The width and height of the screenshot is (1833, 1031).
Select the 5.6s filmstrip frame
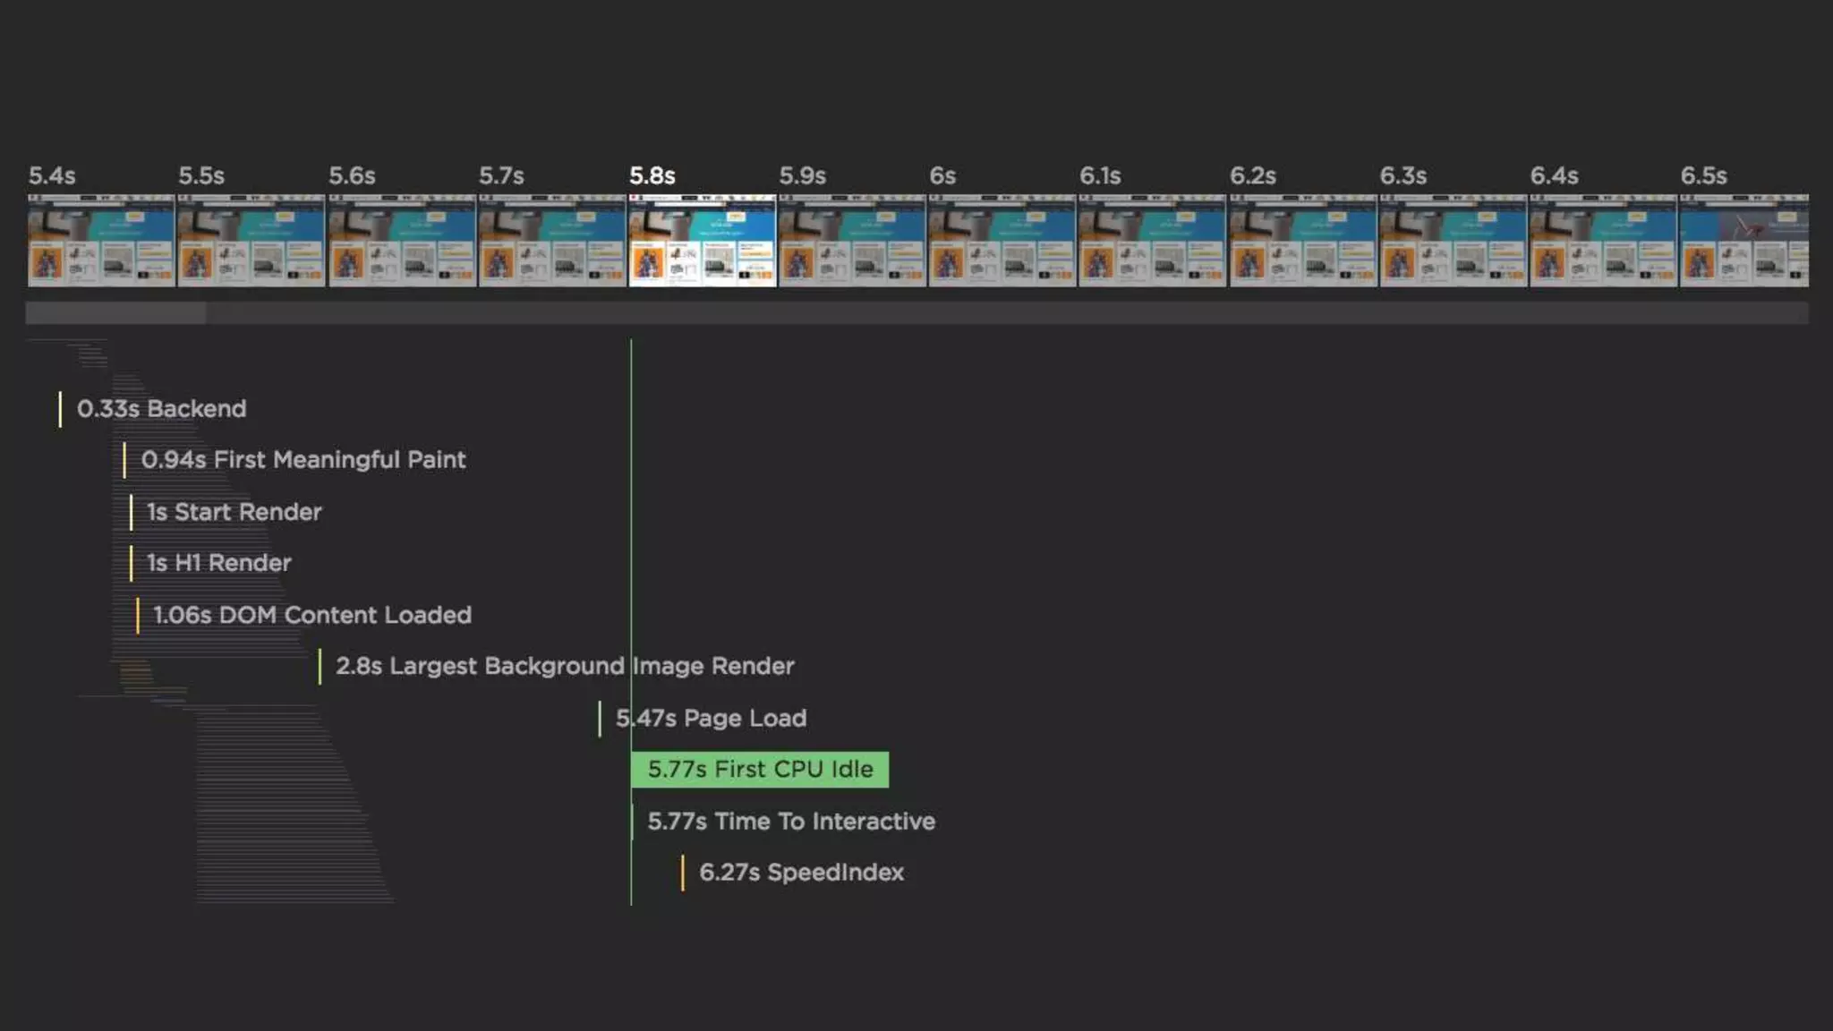click(x=401, y=240)
